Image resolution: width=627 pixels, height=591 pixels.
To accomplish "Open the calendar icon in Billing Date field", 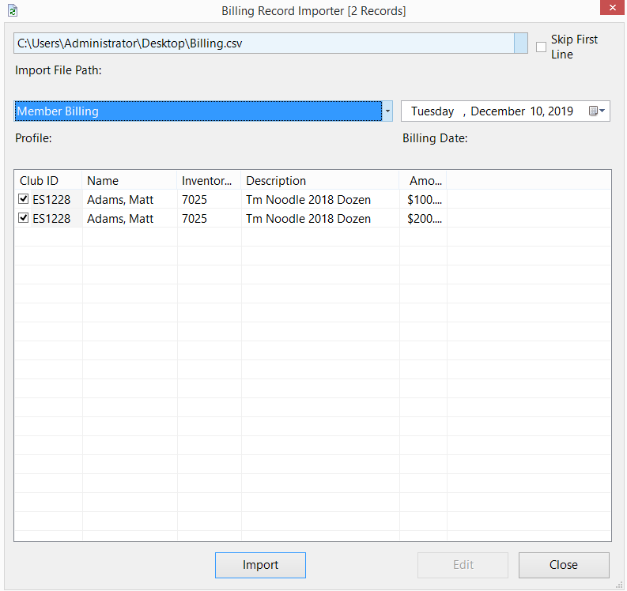I will (x=597, y=111).
